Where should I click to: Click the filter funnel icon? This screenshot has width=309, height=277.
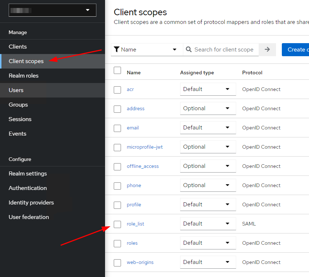[117, 50]
